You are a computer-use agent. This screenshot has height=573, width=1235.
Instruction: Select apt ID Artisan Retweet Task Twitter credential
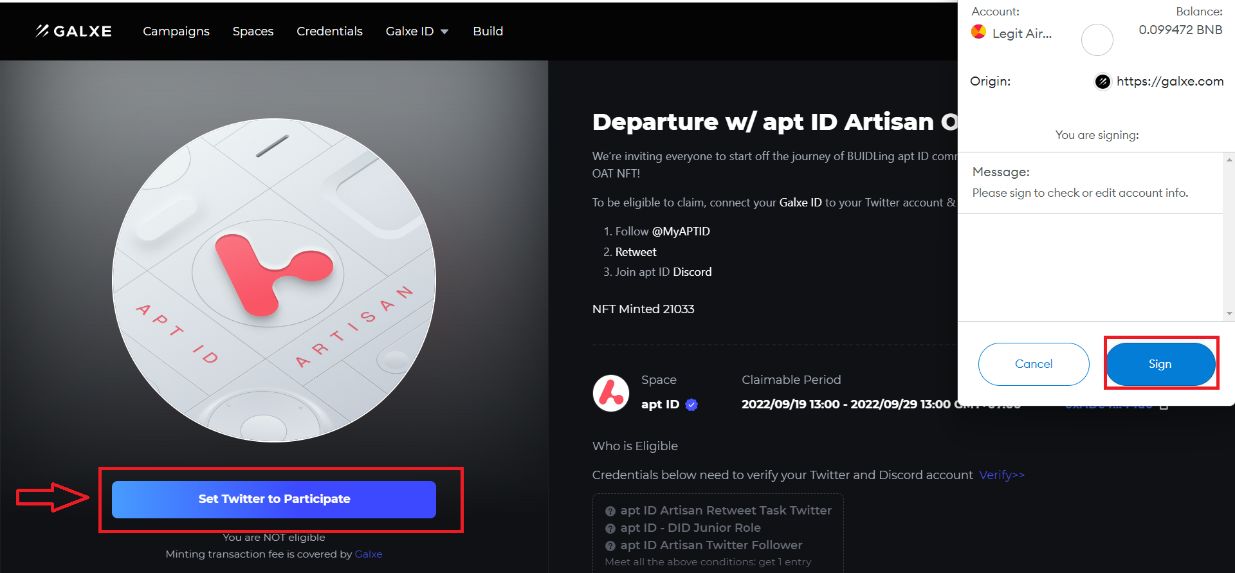pos(726,510)
